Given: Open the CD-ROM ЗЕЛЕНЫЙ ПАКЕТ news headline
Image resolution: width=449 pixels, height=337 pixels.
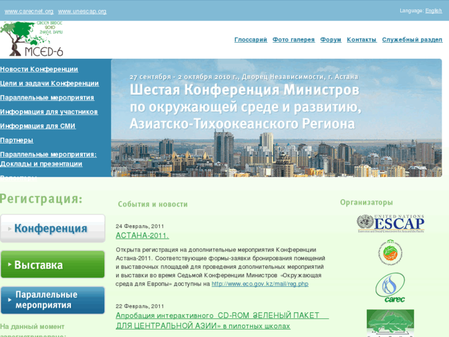Looking at the screenshot, I should coord(222,321).
